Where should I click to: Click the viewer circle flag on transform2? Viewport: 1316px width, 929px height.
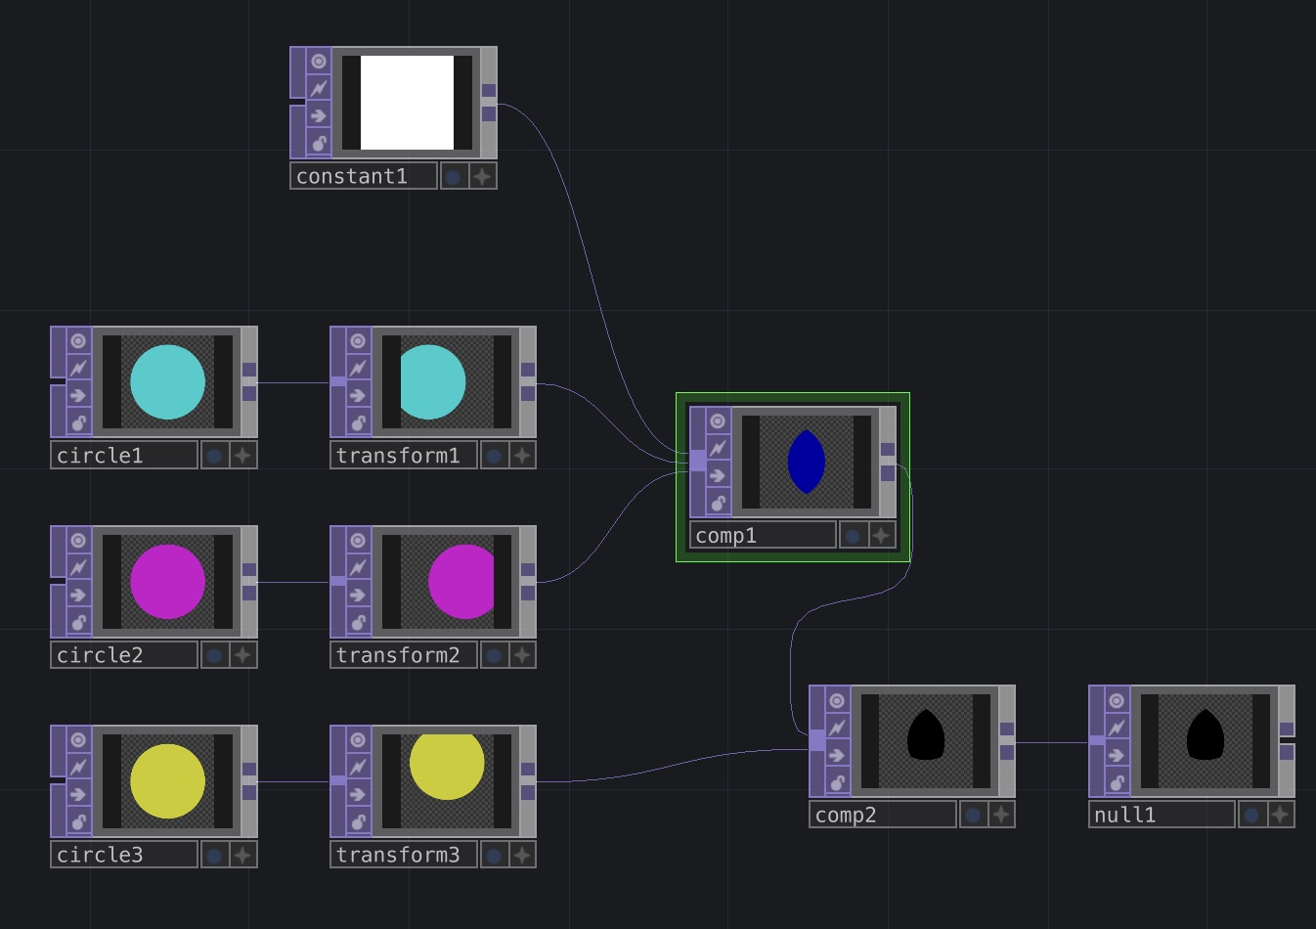click(x=358, y=540)
